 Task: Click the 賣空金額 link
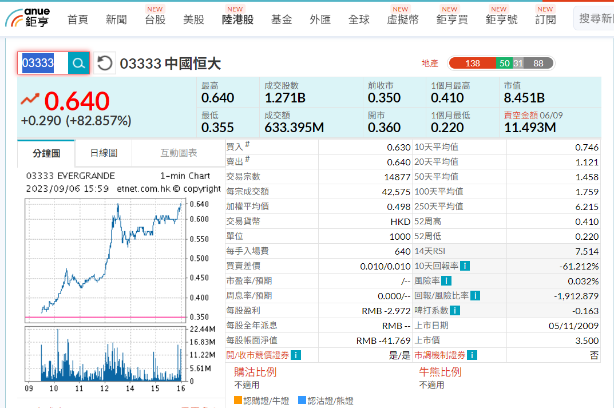(520, 115)
